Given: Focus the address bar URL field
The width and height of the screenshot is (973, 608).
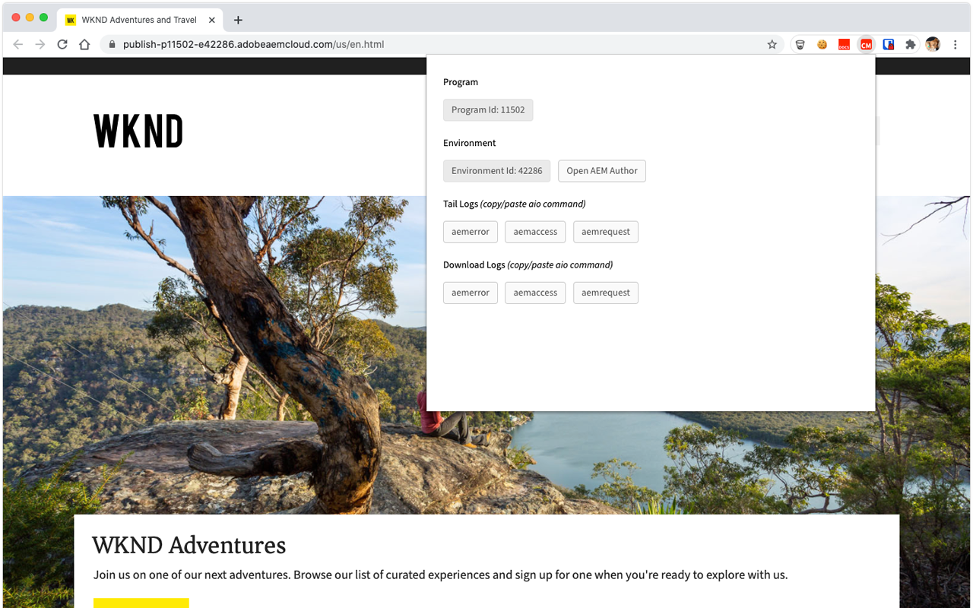Looking at the screenshot, I should click(441, 45).
